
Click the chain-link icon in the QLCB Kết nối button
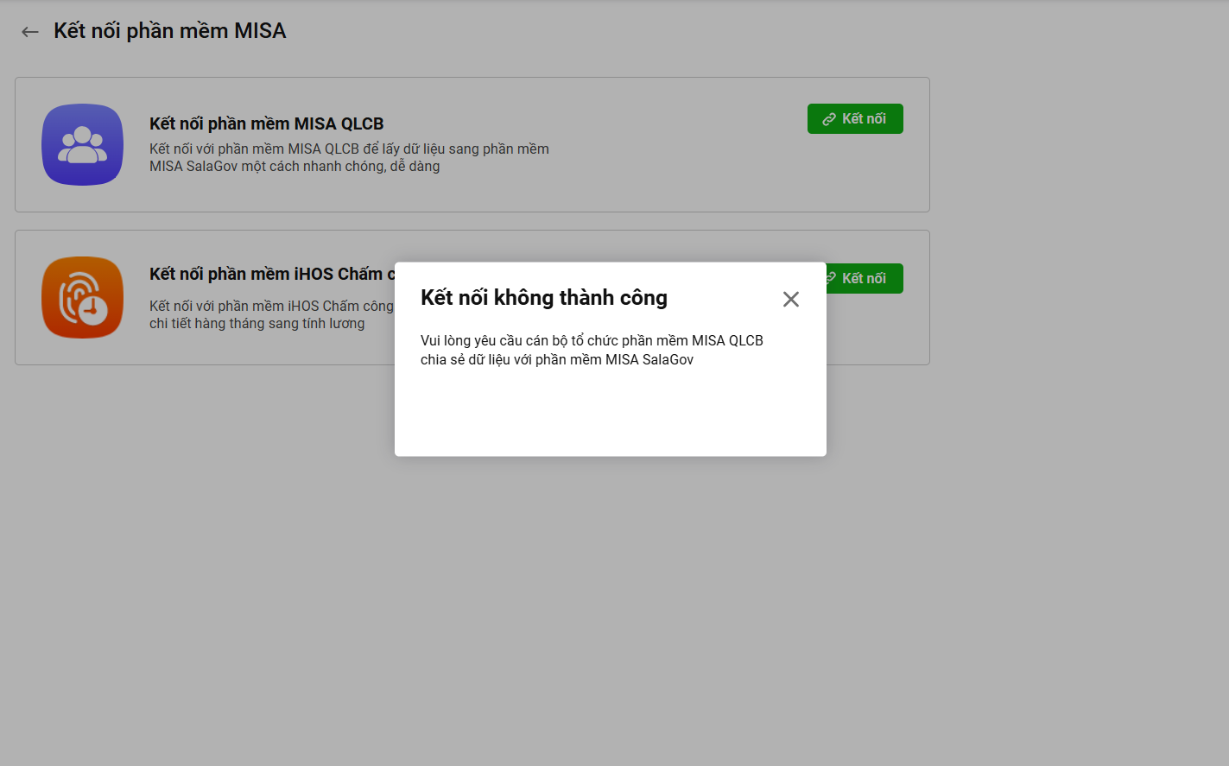coord(829,119)
